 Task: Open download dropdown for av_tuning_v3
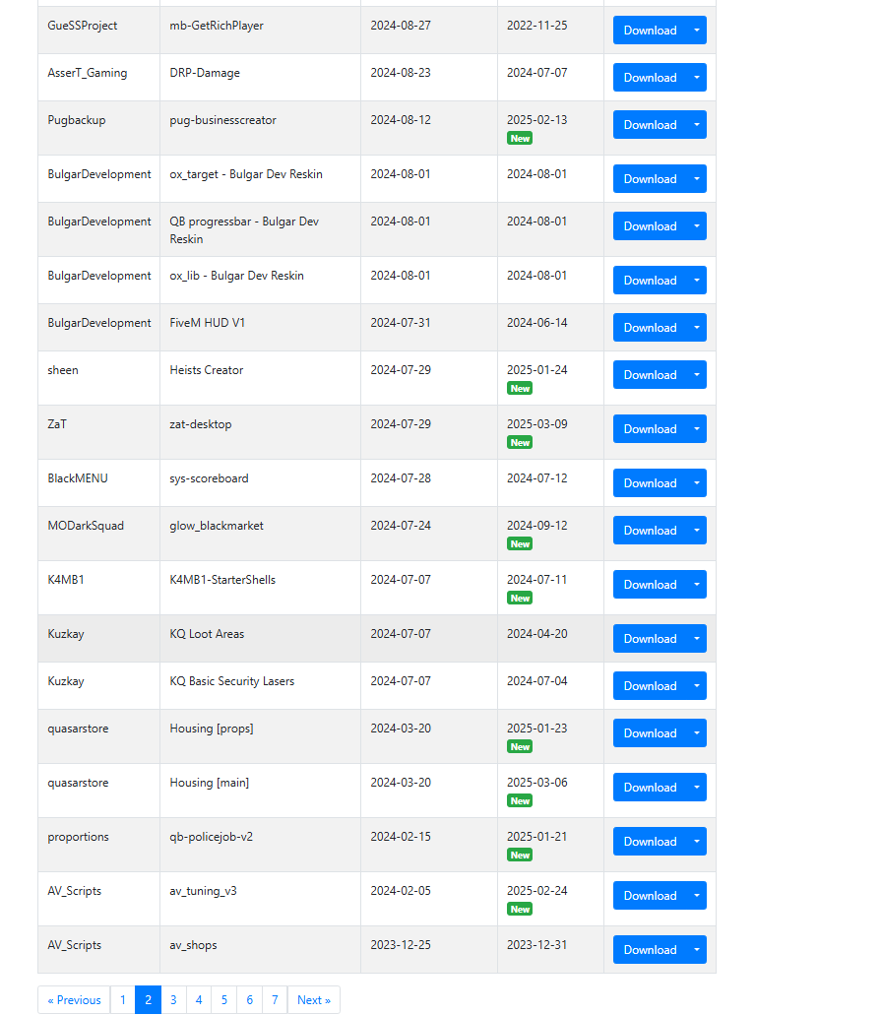(697, 896)
